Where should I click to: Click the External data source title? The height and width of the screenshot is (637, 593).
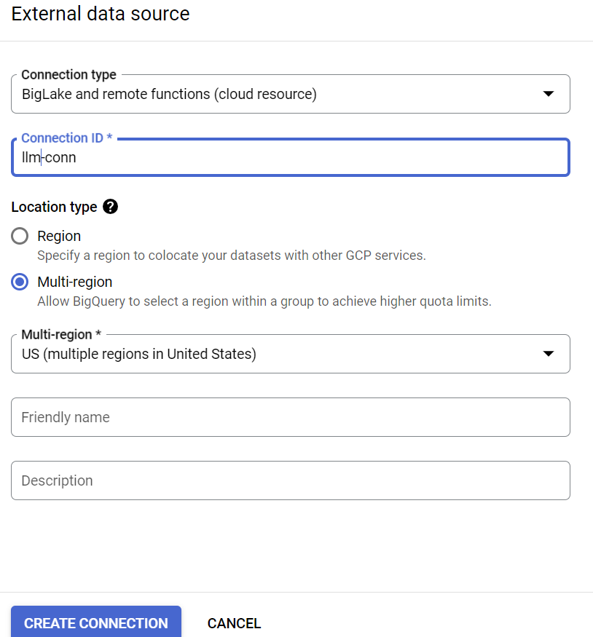100,14
